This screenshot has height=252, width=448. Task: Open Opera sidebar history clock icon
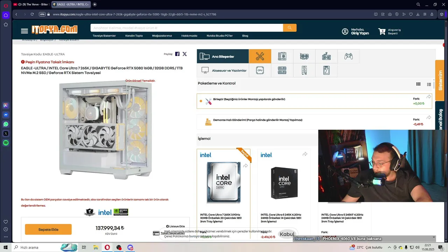6,229
